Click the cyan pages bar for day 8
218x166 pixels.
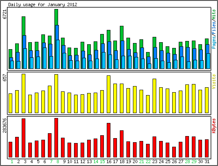58,54
